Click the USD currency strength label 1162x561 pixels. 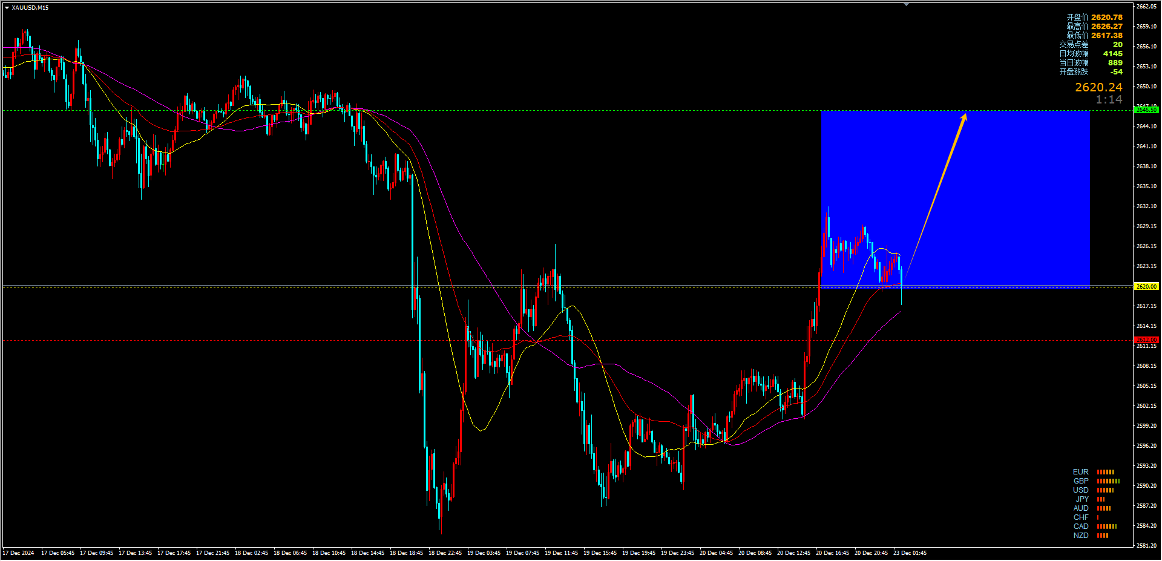(x=1080, y=490)
